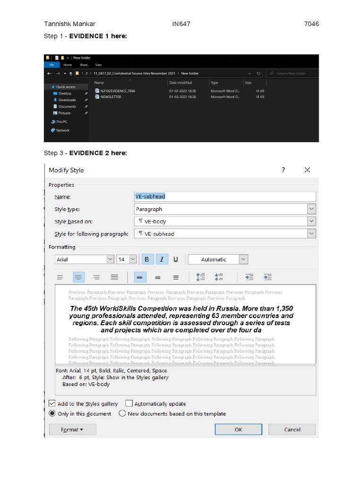The width and height of the screenshot is (363, 484).
Task: Decrease indent in Modify Style
Action: 250,277
